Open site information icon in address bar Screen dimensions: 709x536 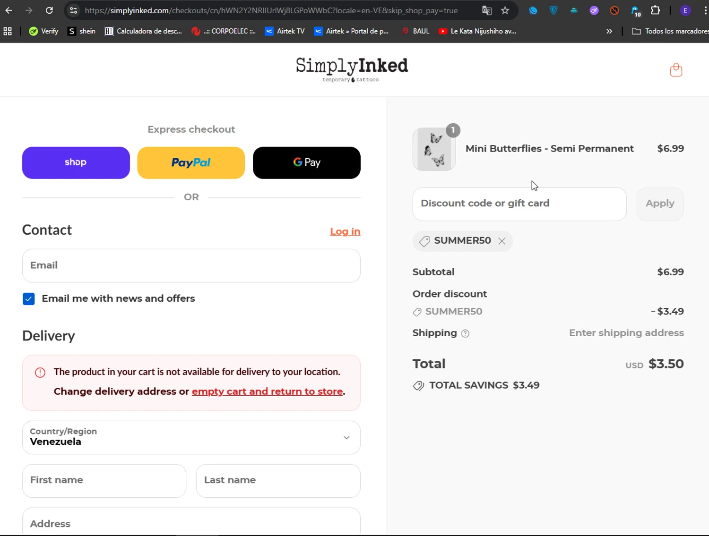[x=73, y=10]
